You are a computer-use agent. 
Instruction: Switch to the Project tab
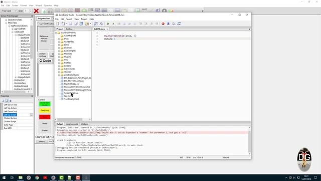(x=60, y=29)
